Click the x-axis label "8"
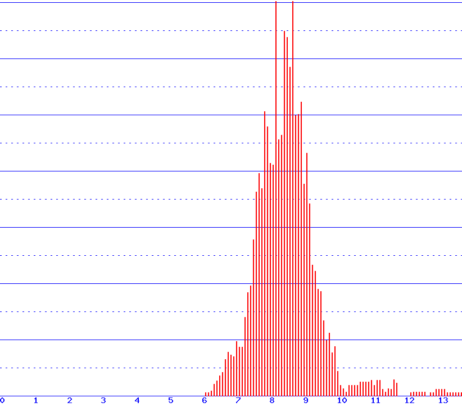This screenshot has height=407, width=462. tap(272, 400)
